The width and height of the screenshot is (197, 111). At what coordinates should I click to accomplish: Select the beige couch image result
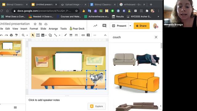pos(124,59)
